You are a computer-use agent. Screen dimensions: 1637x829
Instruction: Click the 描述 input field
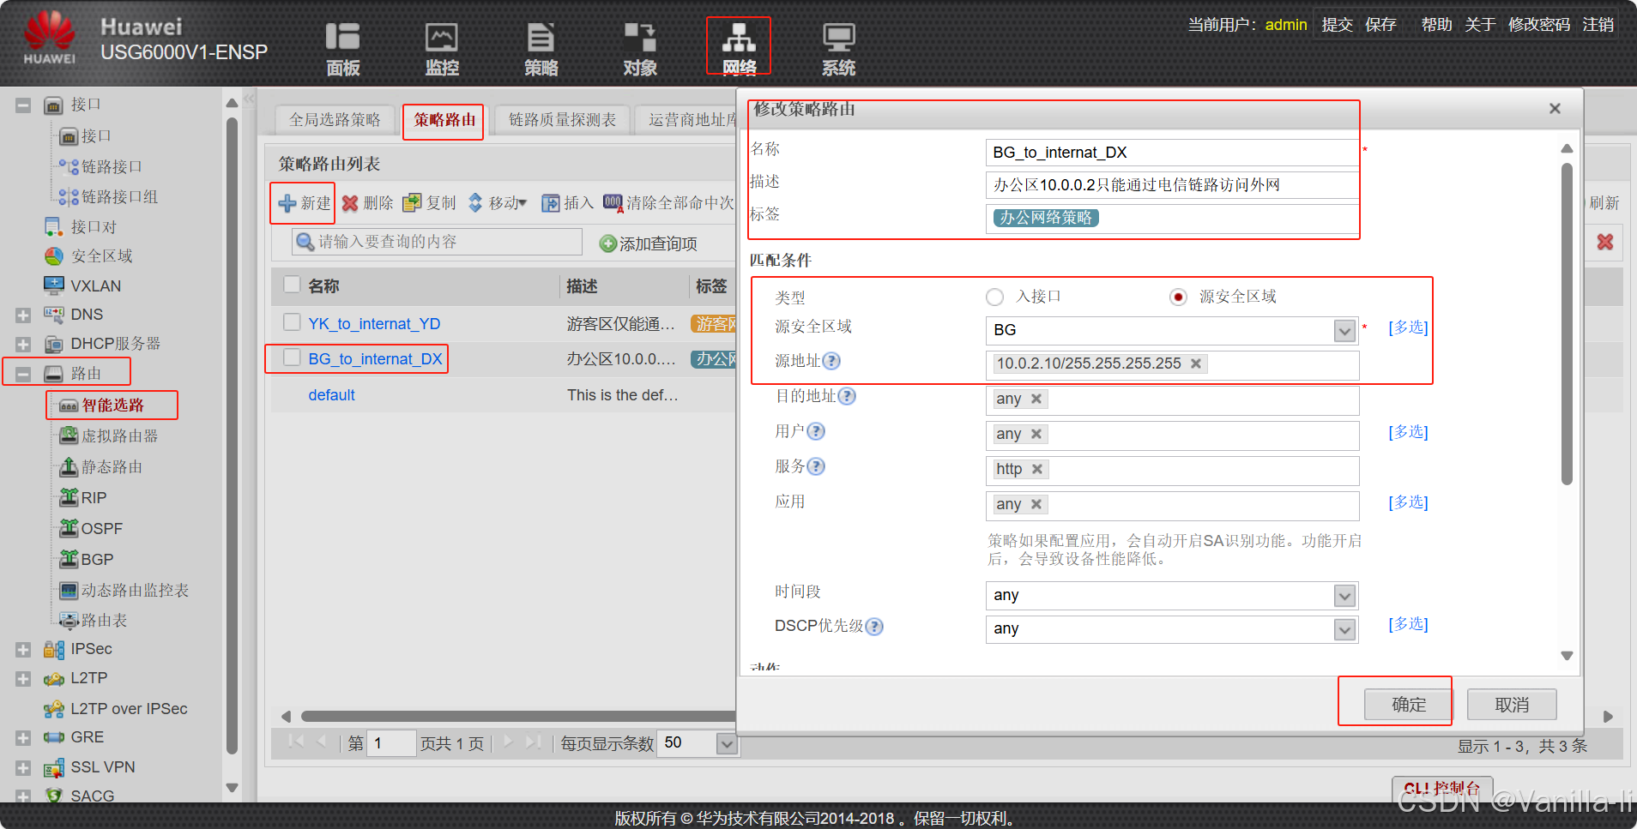click(x=1172, y=185)
